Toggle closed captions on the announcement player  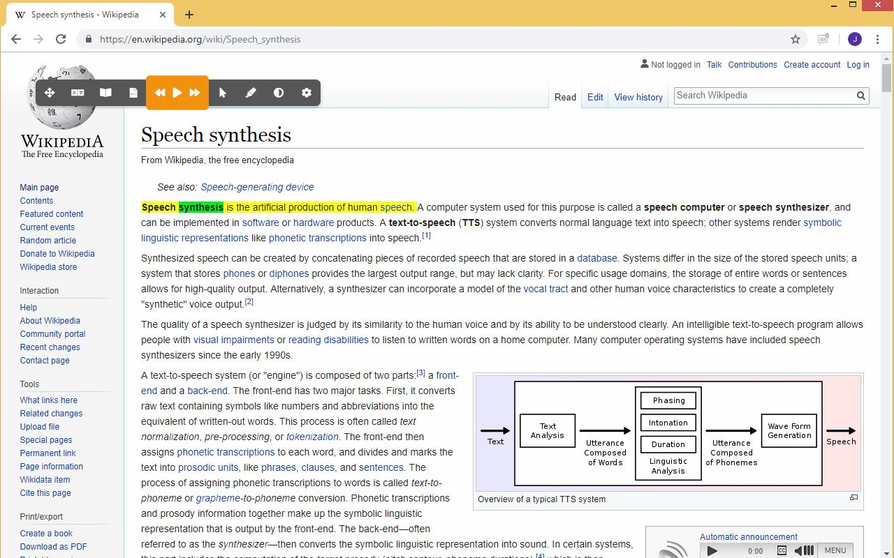tap(782, 550)
